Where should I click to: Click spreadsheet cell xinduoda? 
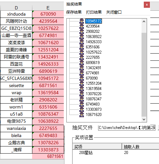coord(16,14)
